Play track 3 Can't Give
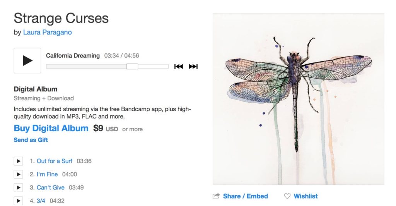396x206 pixels. pyautogui.click(x=19, y=187)
